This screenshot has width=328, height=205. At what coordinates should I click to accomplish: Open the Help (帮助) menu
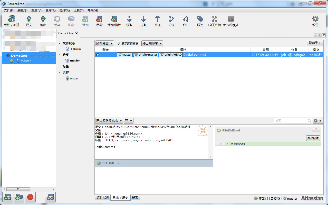pos(93,11)
